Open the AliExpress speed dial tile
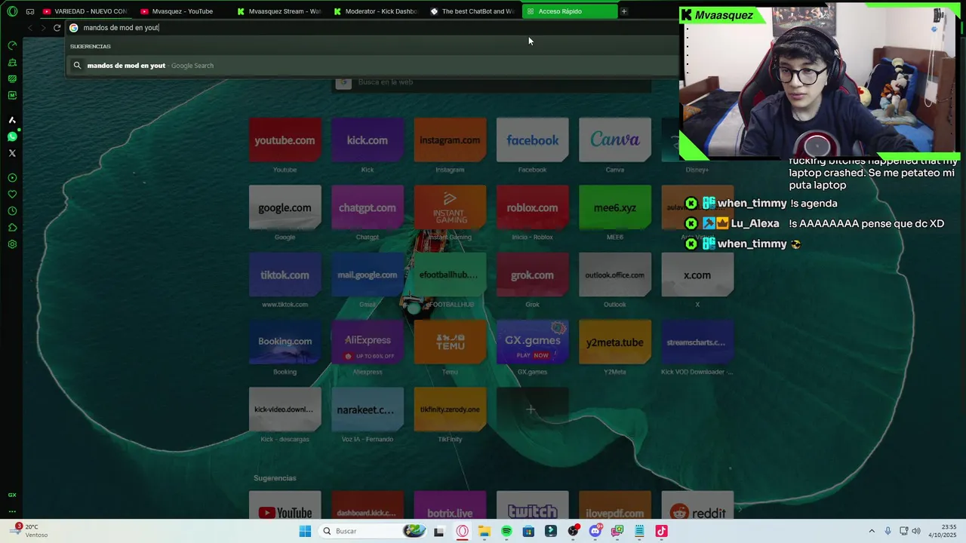The image size is (966, 543). (368, 342)
